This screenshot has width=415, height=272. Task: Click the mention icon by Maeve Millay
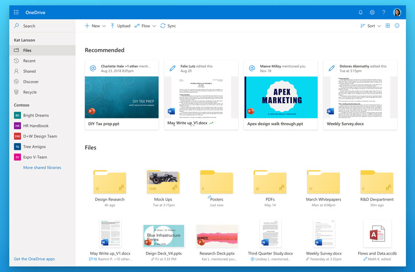click(x=252, y=68)
